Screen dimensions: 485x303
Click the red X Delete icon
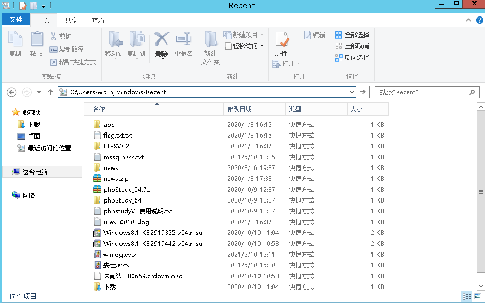click(x=162, y=40)
